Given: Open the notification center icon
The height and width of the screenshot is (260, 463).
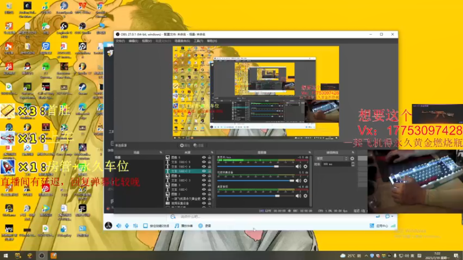Looking at the screenshot, I should (456, 255).
